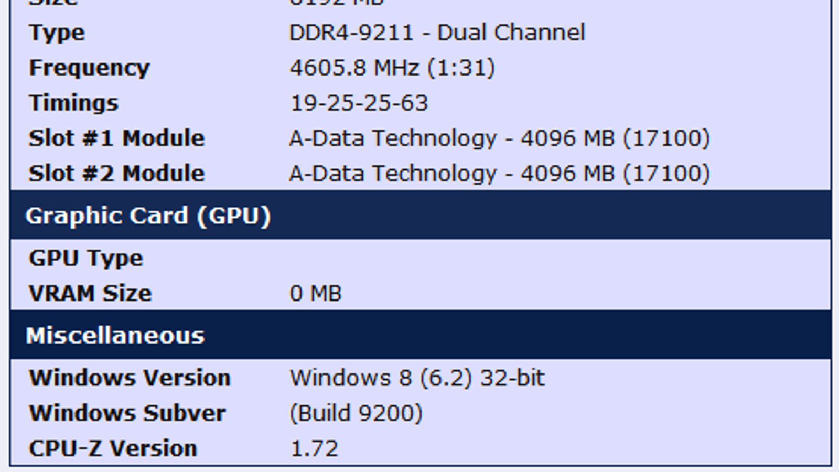Viewport: 839px width, 472px height.
Task: Select the DDR4-9211 Dual Channel value
Action: pyautogui.click(x=437, y=33)
